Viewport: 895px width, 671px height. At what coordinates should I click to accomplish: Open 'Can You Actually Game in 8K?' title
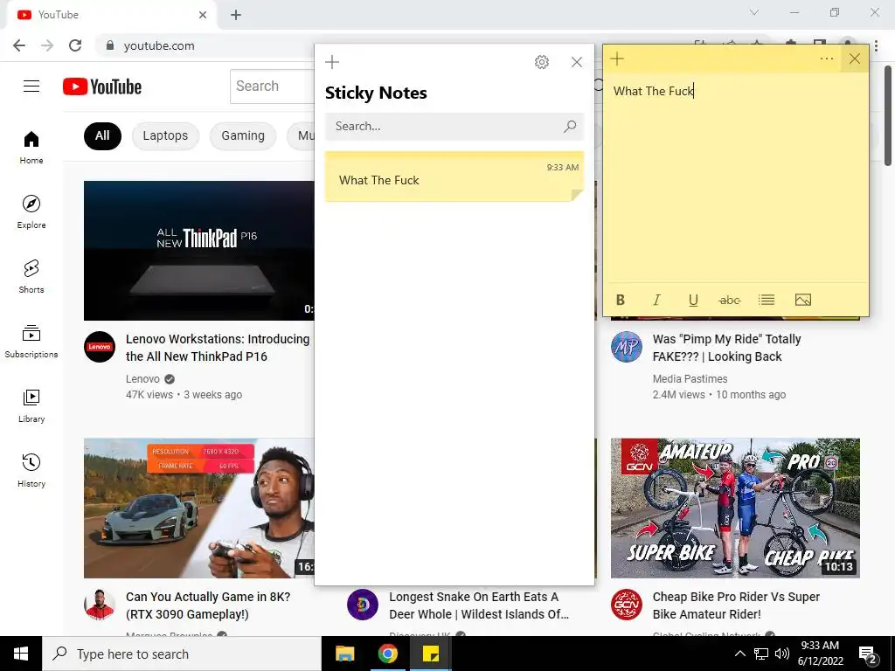(208, 605)
